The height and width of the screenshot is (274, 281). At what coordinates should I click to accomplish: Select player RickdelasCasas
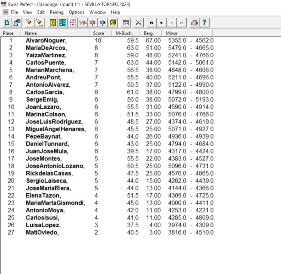pyautogui.click(x=49, y=173)
